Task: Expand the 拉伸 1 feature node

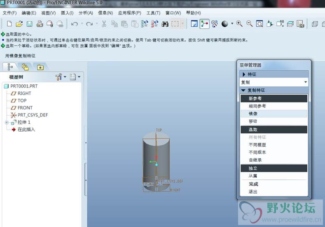Action: tap(7, 123)
